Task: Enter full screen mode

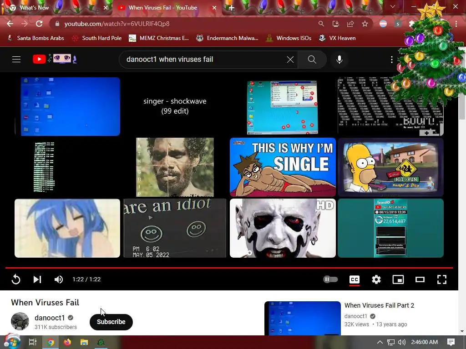Action: point(441,279)
